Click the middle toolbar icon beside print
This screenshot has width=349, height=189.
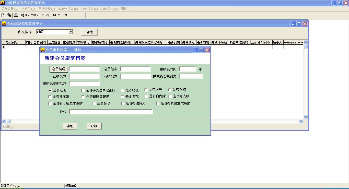pos(9,15)
